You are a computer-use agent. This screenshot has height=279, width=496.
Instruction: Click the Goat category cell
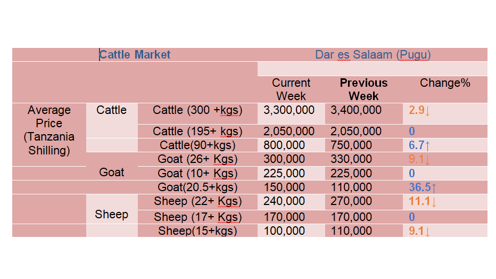click(111, 173)
